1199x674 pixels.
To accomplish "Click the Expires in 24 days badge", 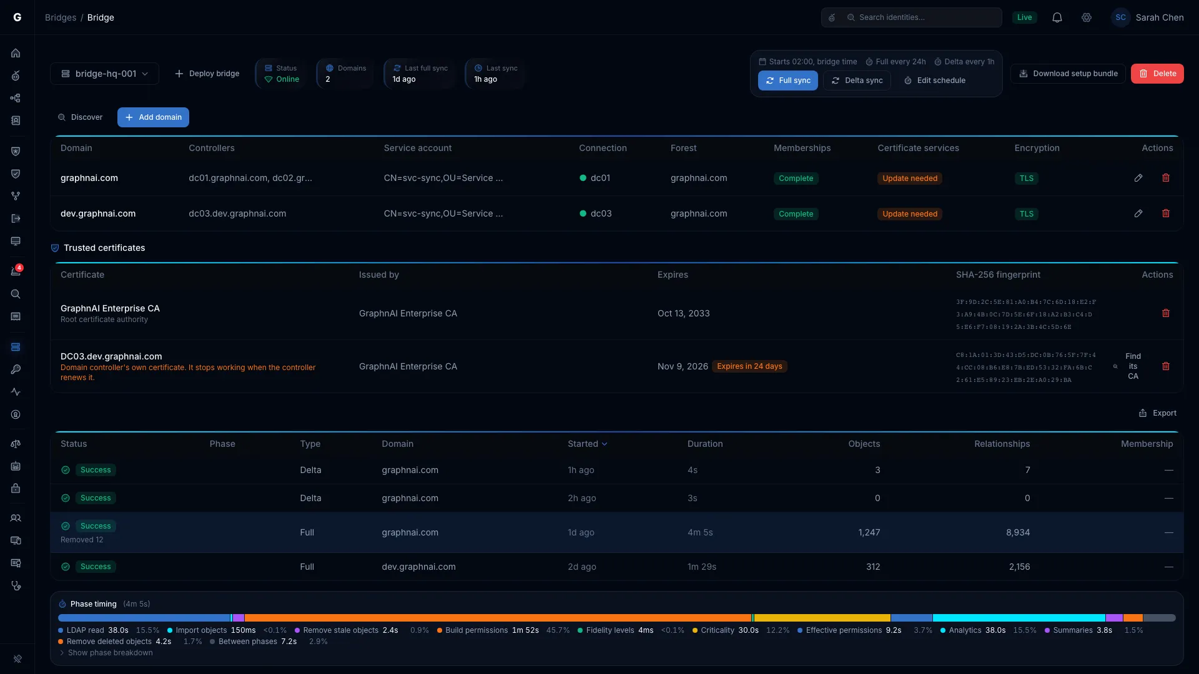I will pyautogui.click(x=749, y=366).
